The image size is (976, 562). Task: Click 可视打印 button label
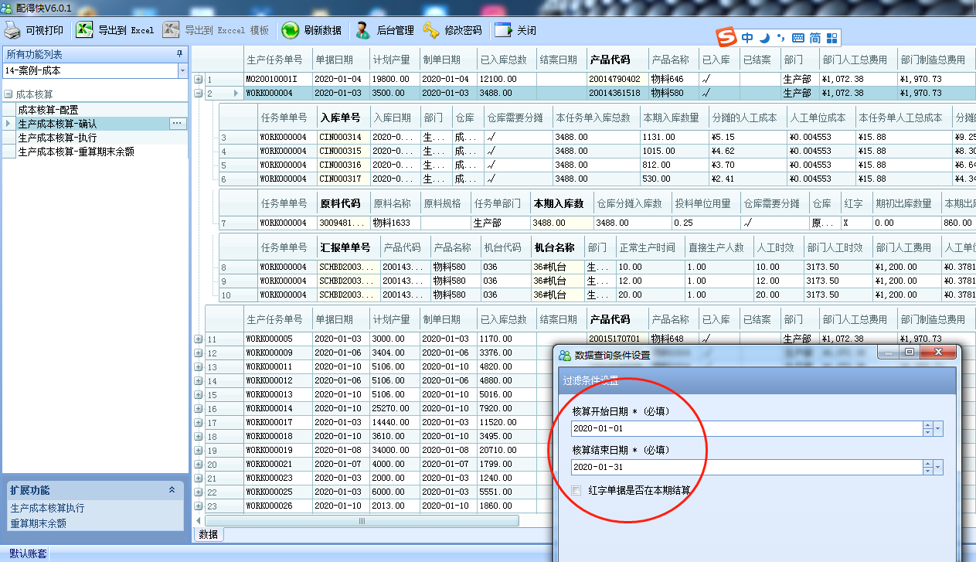coord(45,31)
